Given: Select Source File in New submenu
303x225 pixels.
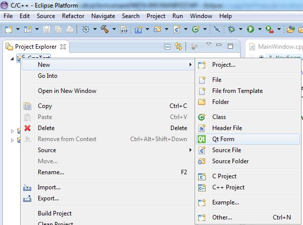Looking at the screenshot, I should click(x=248, y=150).
